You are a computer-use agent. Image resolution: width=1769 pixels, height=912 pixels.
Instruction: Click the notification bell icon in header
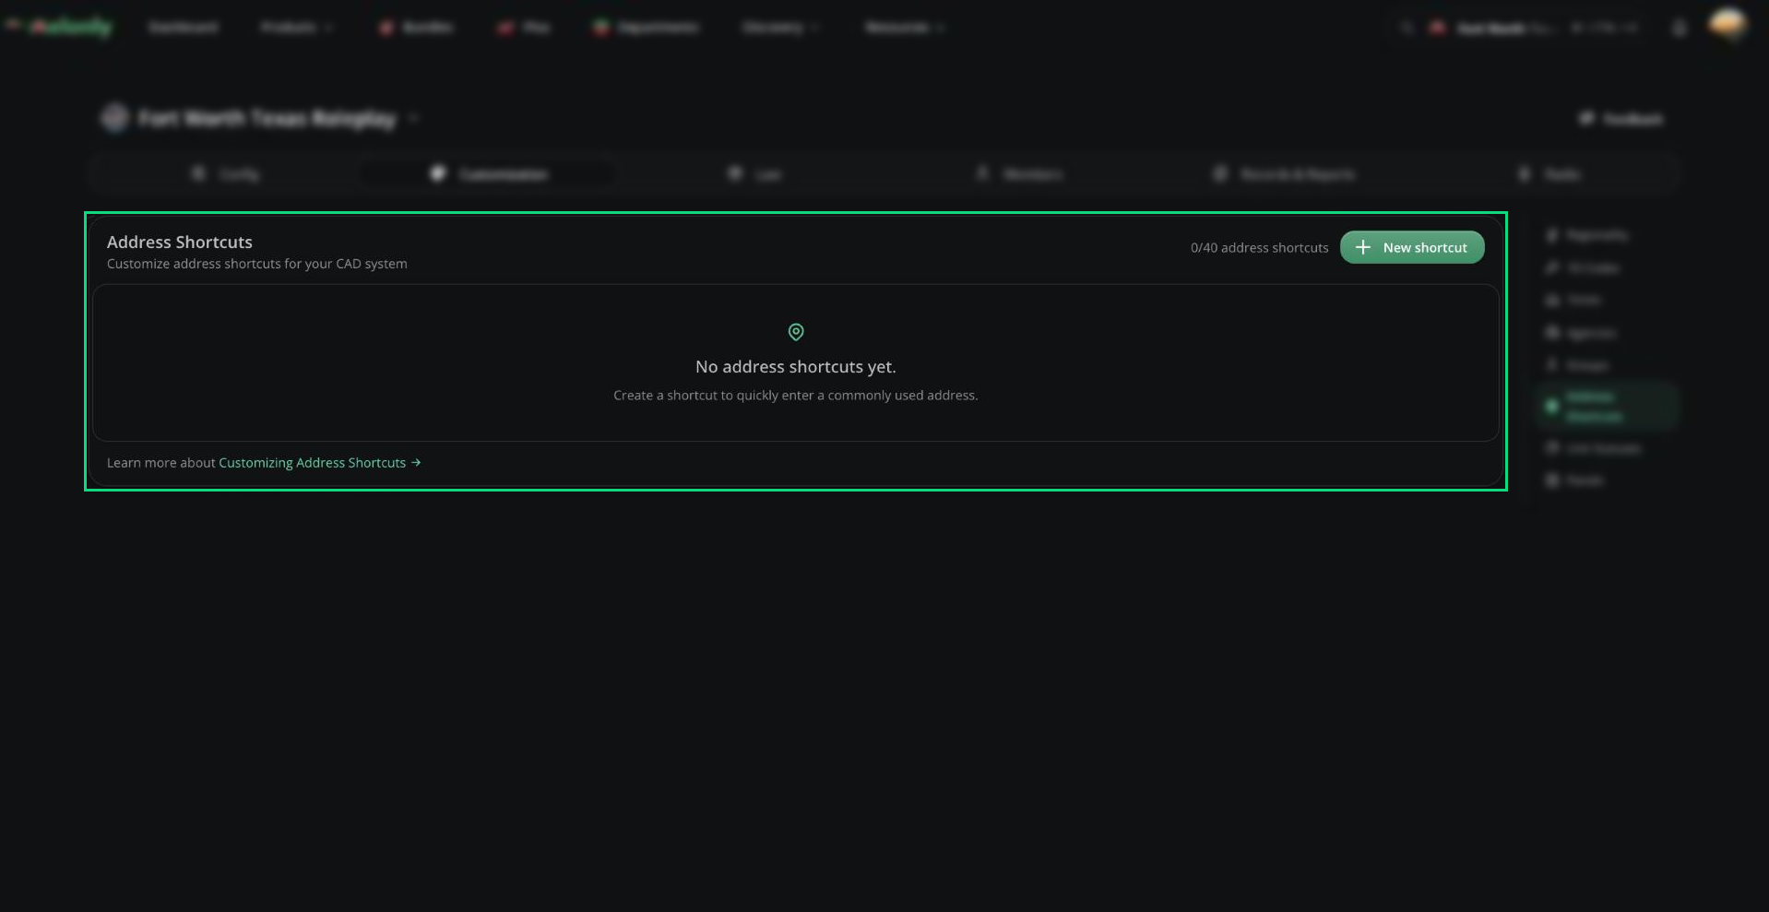tap(1680, 28)
